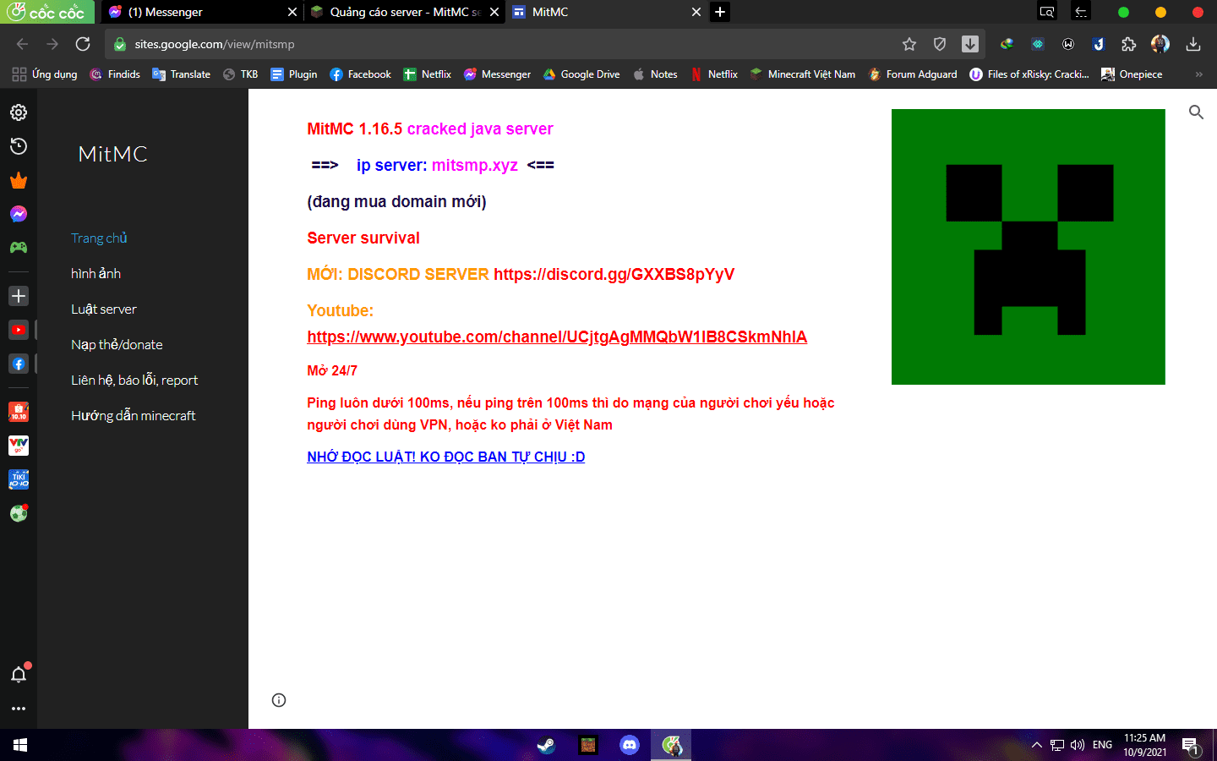Open the Onepiece bookmark
The width and height of the screenshot is (1217, 761).
pos(1132,74)
